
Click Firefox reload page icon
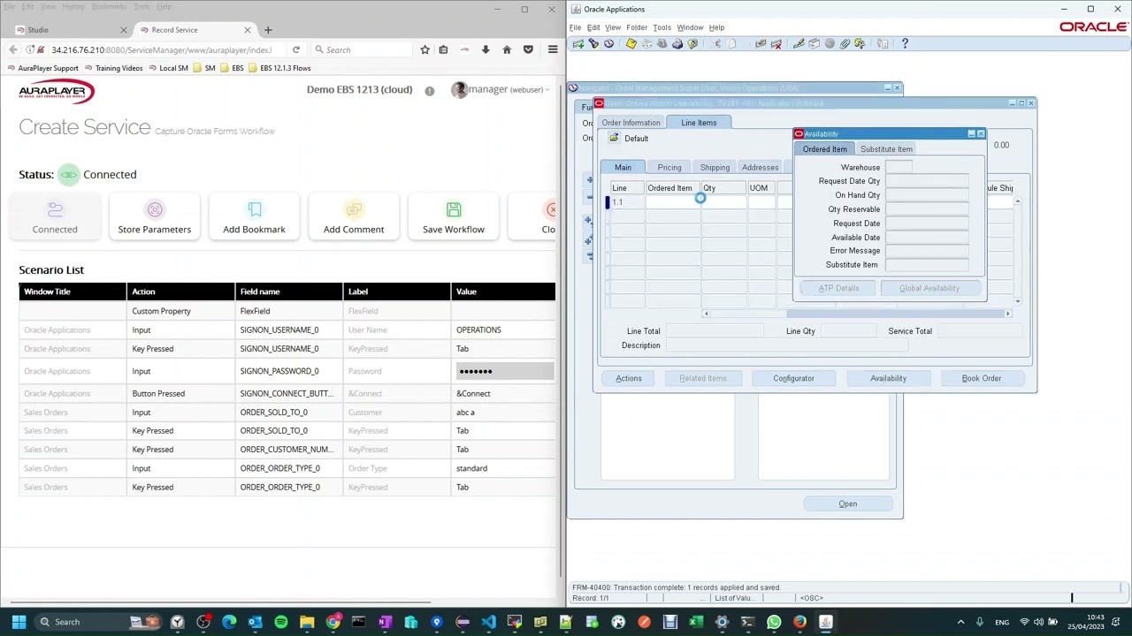296,50
